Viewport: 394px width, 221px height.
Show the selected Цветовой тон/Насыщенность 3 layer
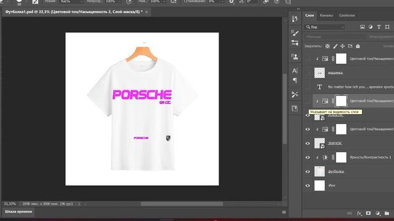coord(308,101)
